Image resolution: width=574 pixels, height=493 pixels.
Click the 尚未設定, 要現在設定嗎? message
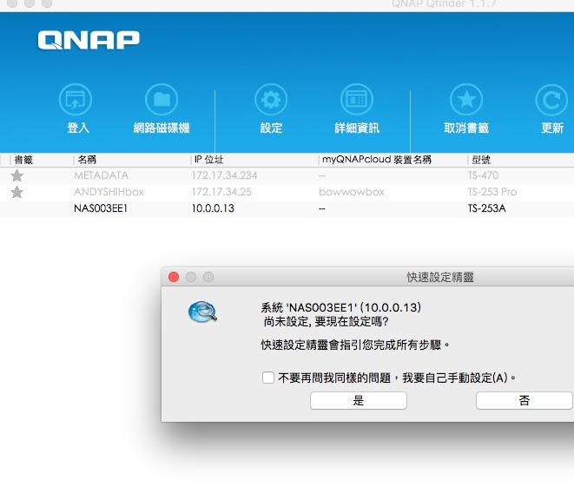click(326, 322)
